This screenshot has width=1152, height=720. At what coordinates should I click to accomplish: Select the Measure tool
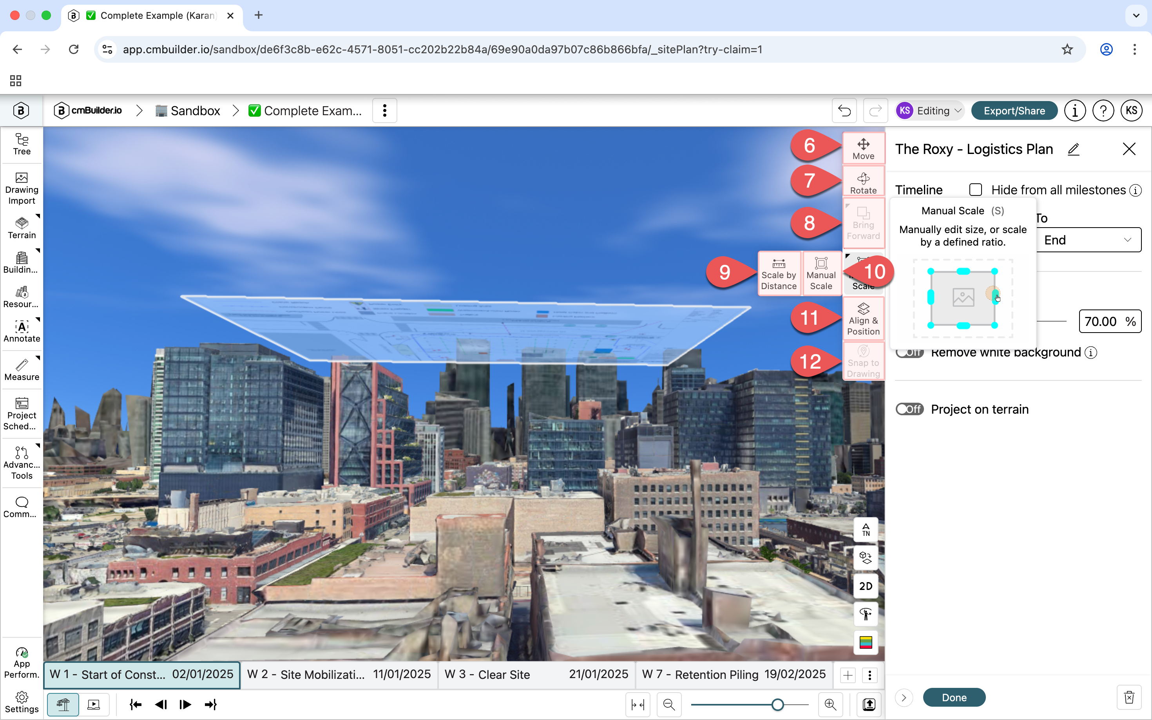point(22,370)
